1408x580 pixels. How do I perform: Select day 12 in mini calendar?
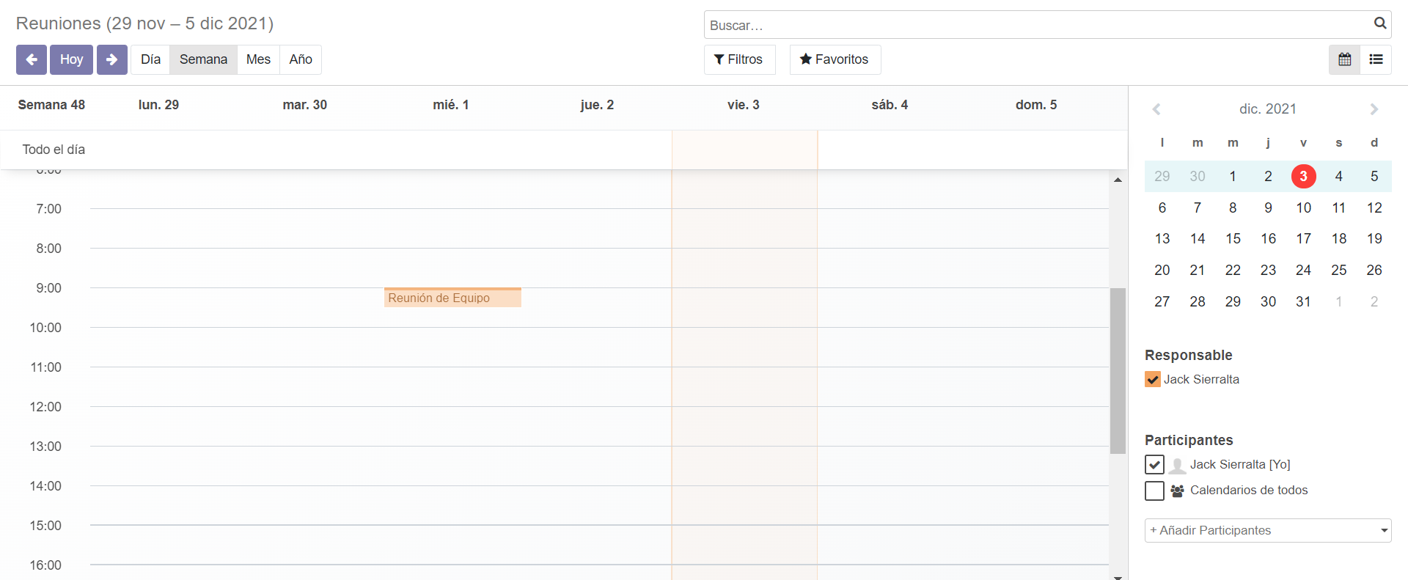coord(1374,208)
